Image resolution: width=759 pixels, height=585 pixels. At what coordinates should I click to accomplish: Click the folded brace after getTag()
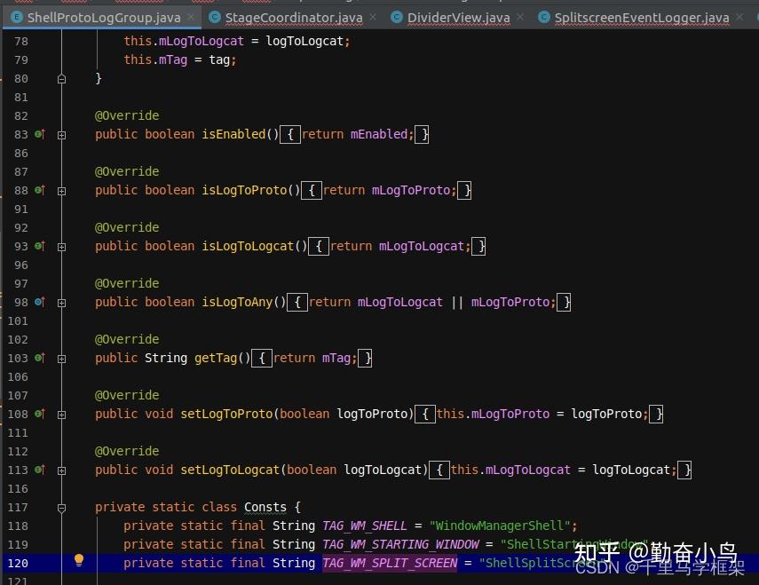click(262, 359)
